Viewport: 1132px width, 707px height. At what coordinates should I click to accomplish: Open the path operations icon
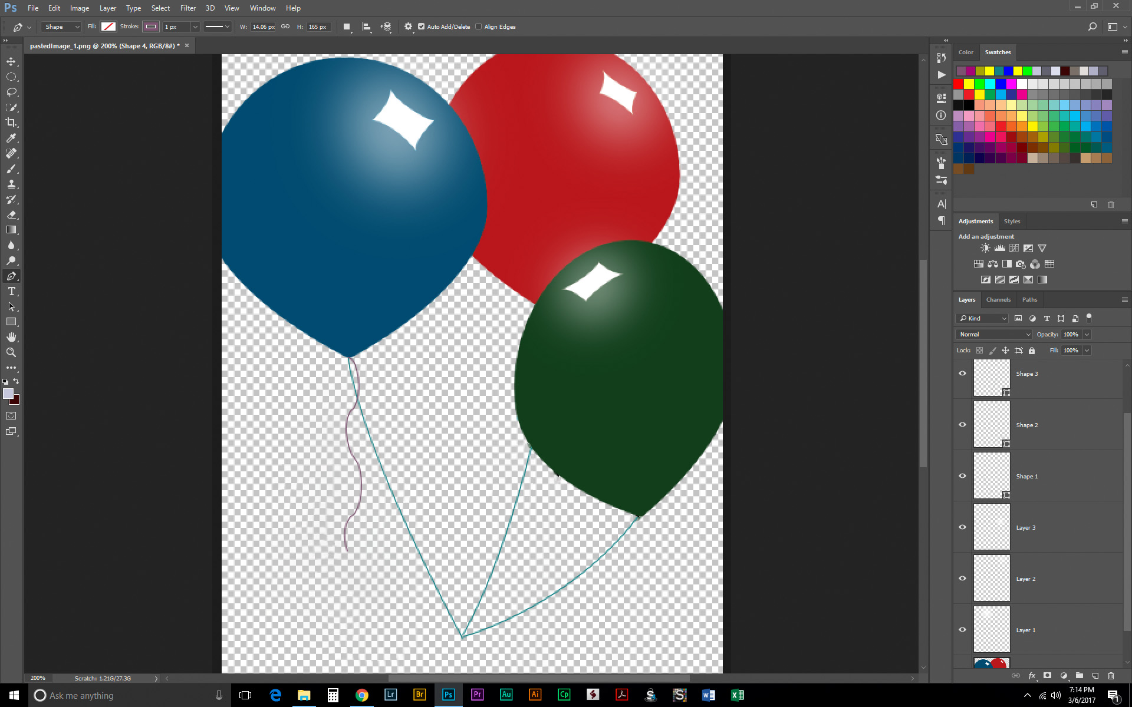[x=347, y=27]
